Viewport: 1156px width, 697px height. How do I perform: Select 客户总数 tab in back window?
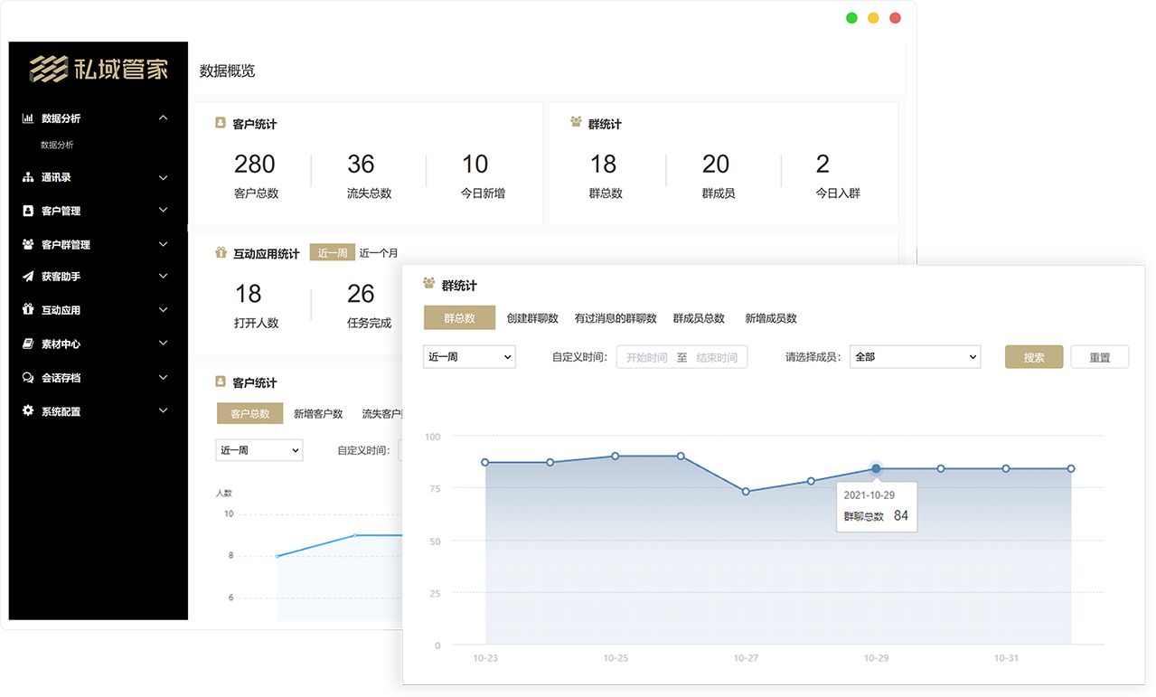(249, 413)
